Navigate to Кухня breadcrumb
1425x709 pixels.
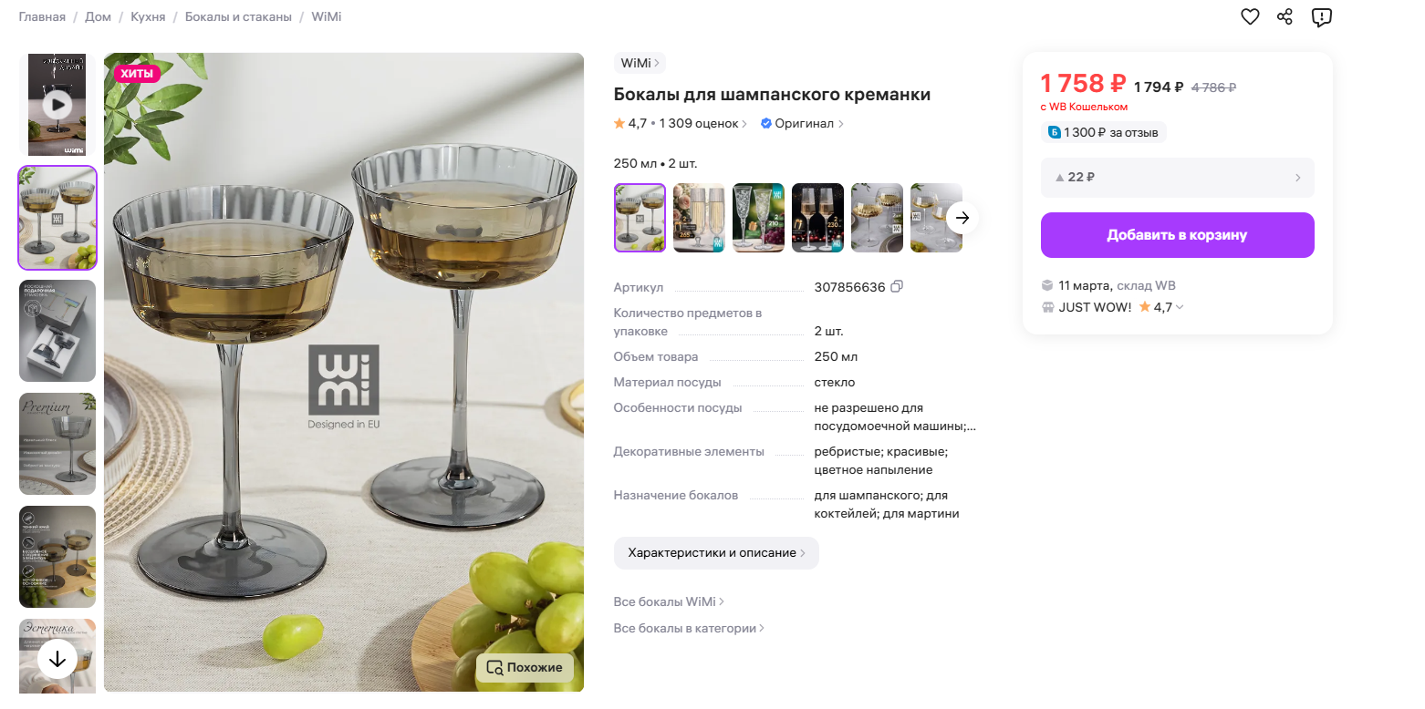click(148, 17)
